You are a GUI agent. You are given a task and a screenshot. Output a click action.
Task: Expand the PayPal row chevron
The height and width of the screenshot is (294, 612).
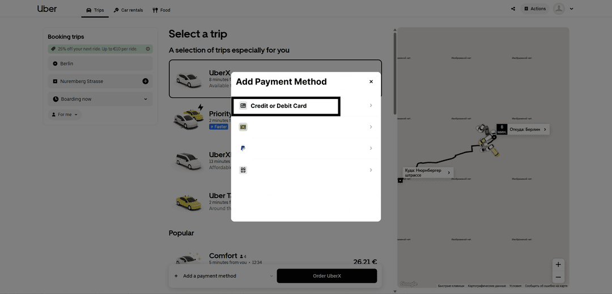(x=371, y=148)
